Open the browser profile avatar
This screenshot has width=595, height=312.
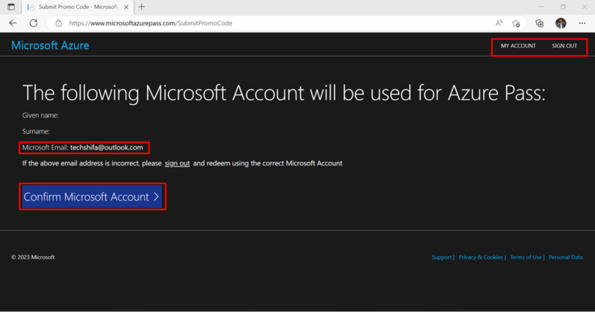tap(561, 23)
